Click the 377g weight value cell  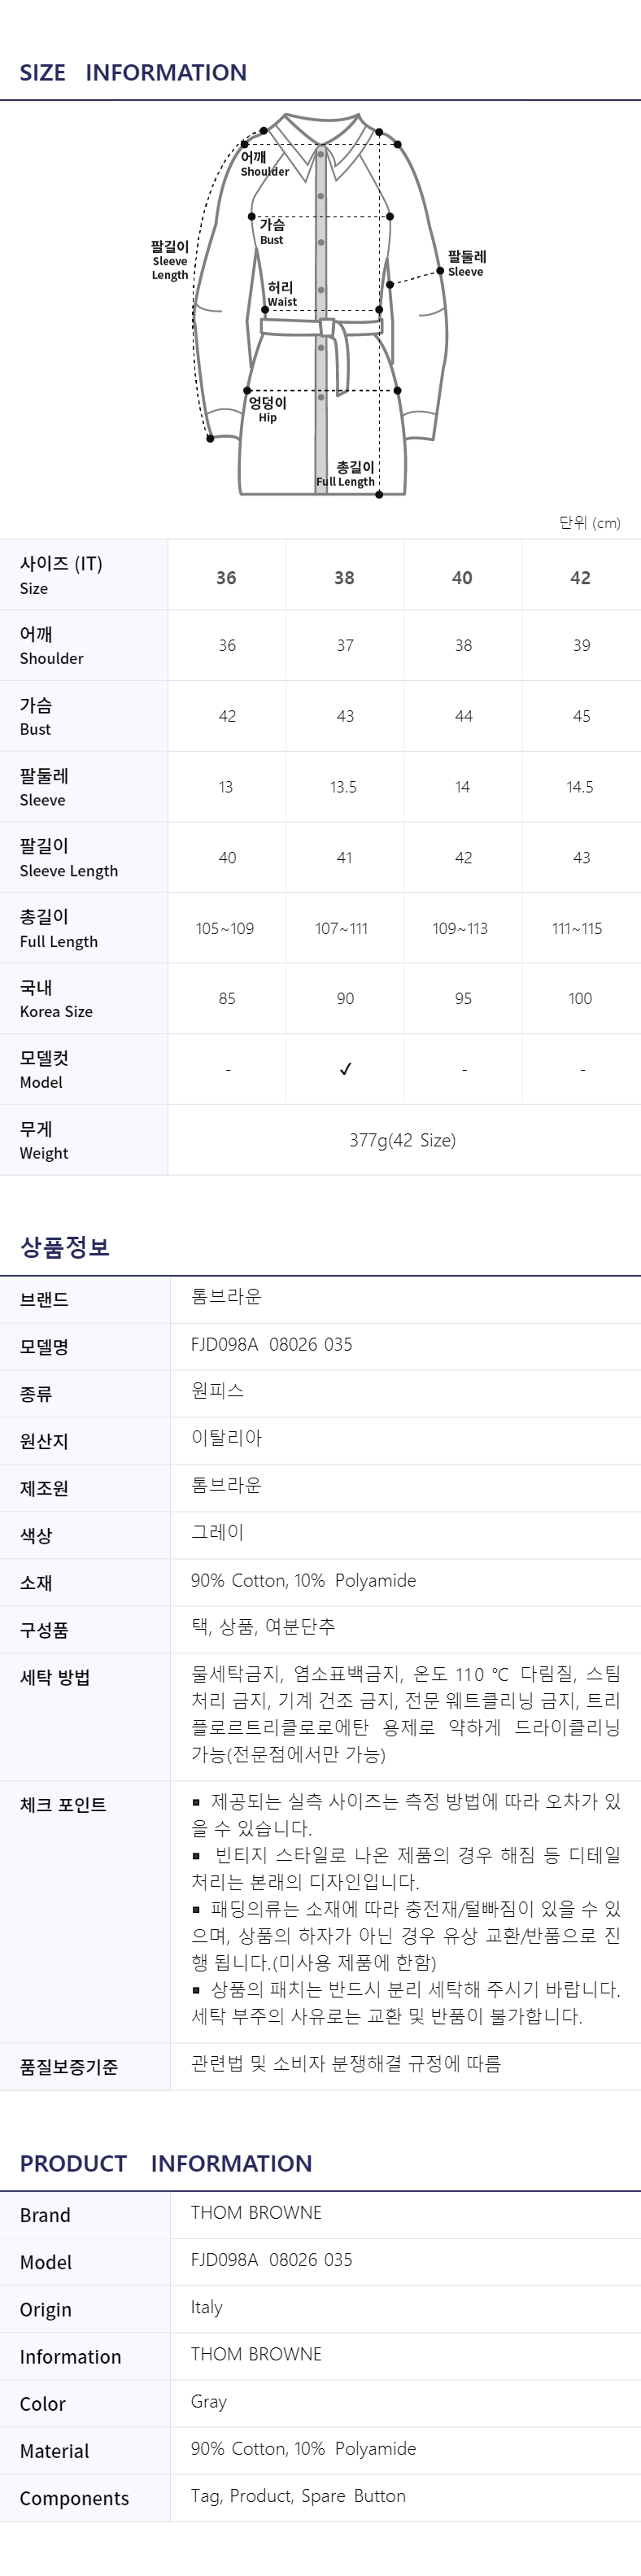pyautogui.click(x=403, y=1140)
